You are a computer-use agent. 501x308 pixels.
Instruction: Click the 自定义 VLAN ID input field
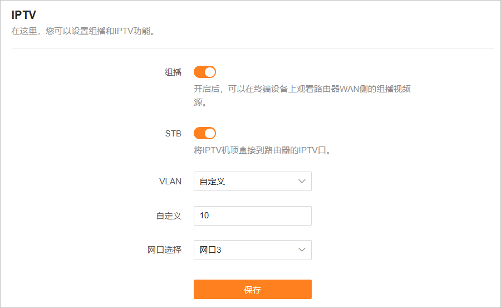click(252, 216)
